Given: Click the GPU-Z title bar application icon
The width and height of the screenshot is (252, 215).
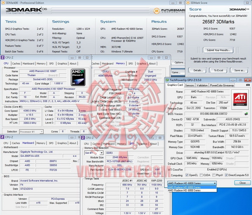Looking at the screenshot, I should point(167,80).
